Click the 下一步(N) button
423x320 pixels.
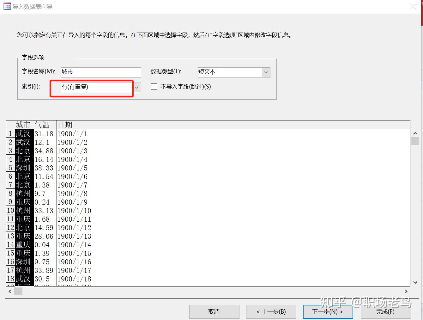point(328,311)
